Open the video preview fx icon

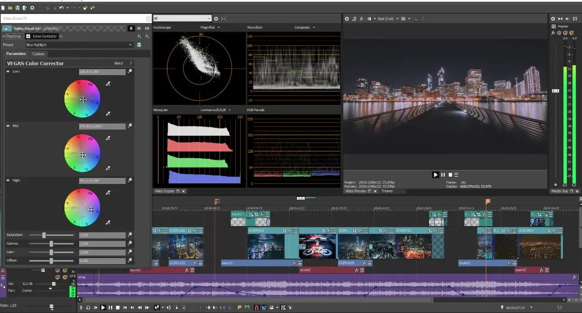click(x=362, y=19)
